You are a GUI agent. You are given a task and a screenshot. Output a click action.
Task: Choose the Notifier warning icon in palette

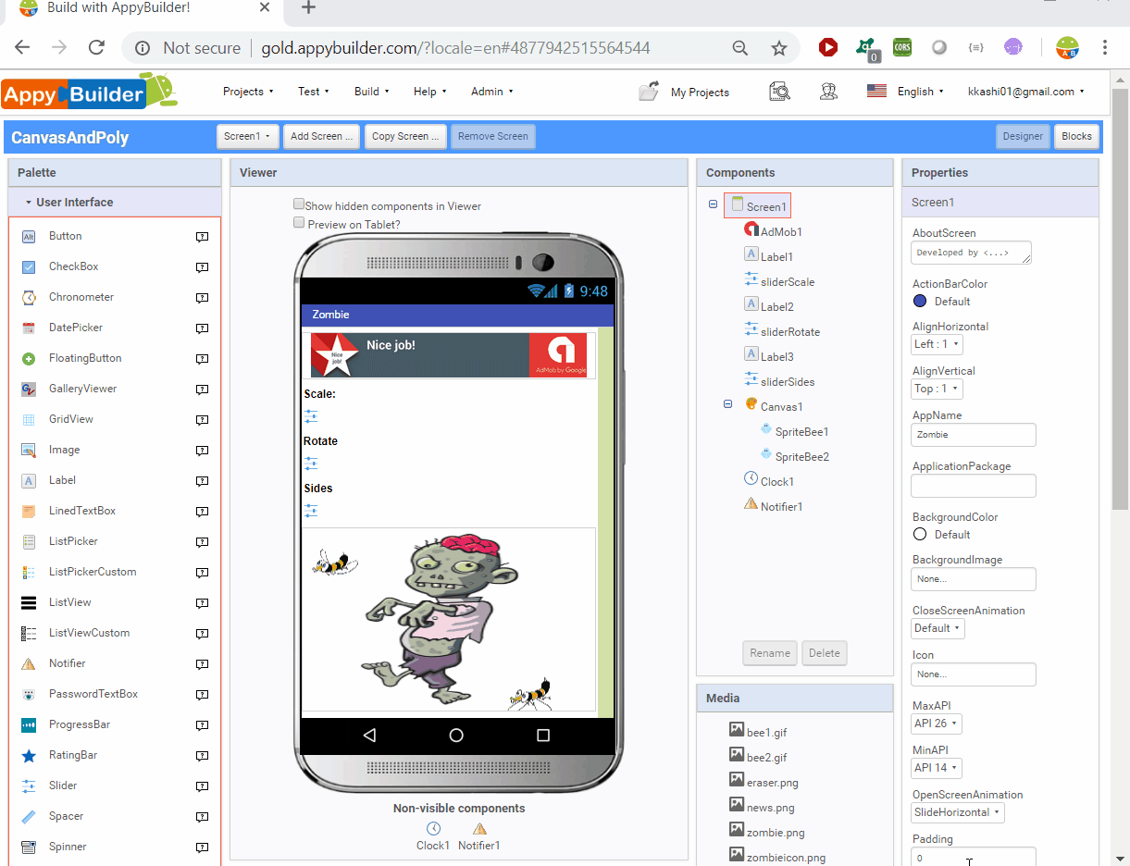pyautogui.click(x=29, y=664)
